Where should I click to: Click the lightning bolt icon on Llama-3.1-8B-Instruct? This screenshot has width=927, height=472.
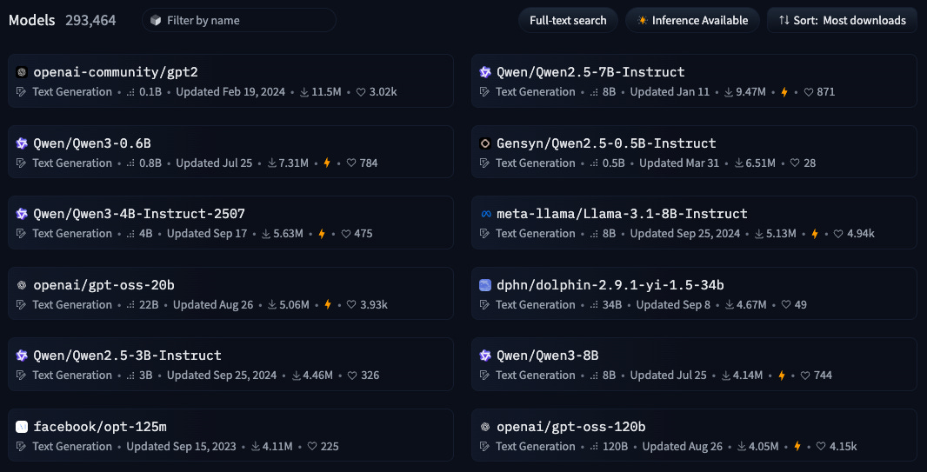click(815, 233)
